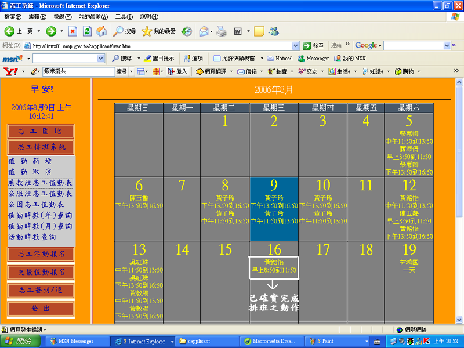The image size is (464, 348).
Task: Expand the MSN search field dropdown
Action: pyautogui.click(x=101, y=59)
